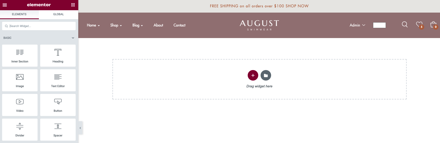Select the Heading widget

[x=58, y=56]
